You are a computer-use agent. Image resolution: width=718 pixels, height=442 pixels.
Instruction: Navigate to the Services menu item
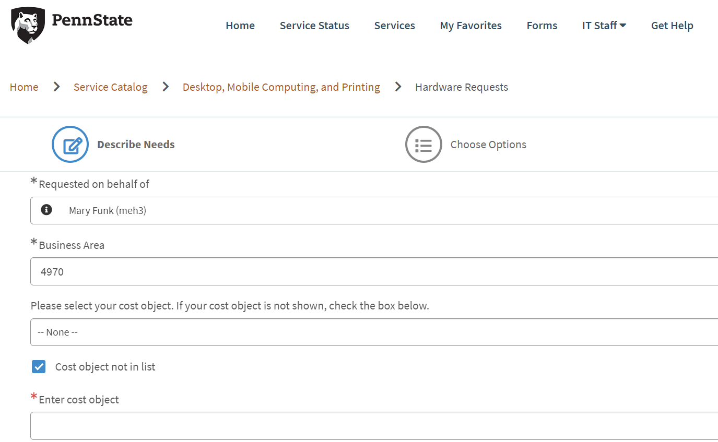pyautogui.click(x=394, y=25)
